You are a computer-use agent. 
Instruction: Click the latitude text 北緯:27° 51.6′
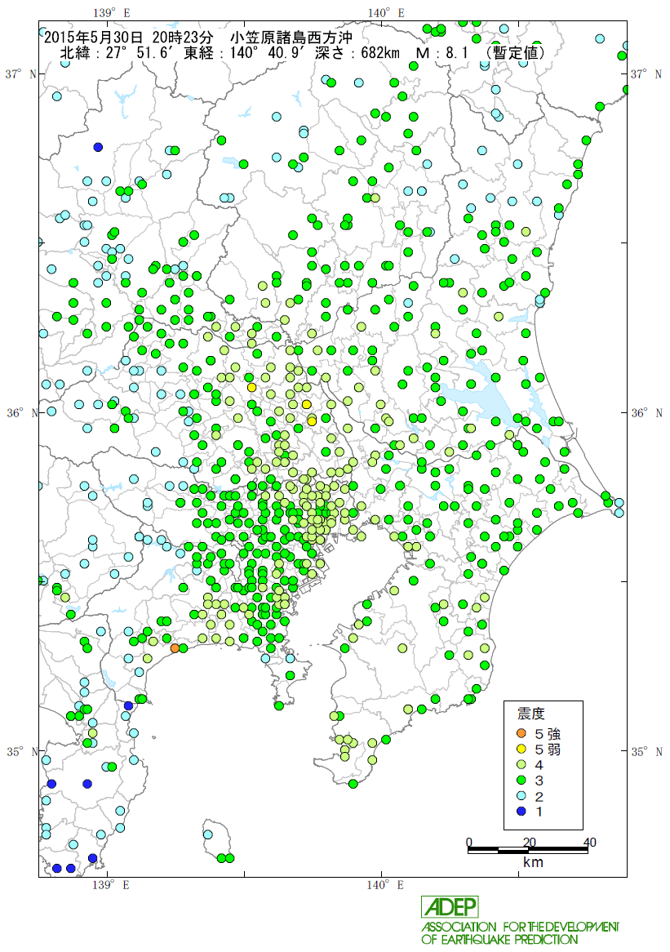119,53
